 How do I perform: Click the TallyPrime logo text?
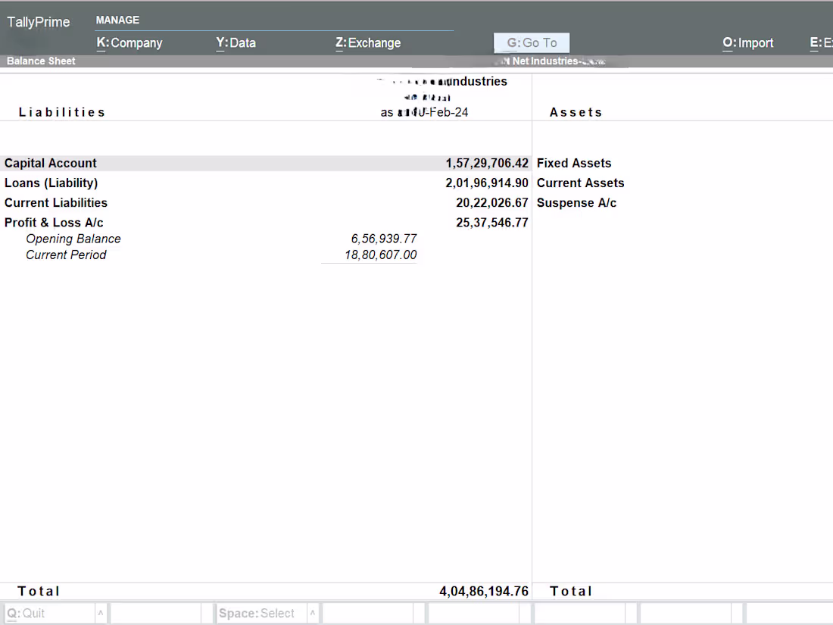(x=39, y=22)
